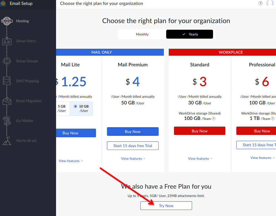Switch billing to Monthly
The height and width of the screenshot is (216, 276).
tap(142, 34)
